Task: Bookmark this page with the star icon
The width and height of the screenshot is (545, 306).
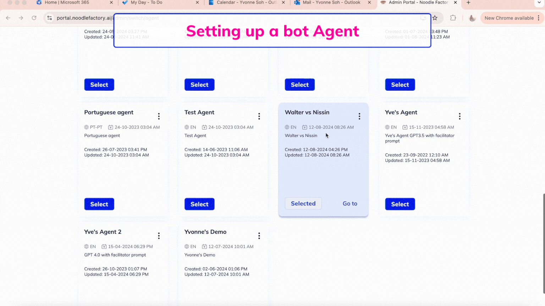Action: click(435, 18)
